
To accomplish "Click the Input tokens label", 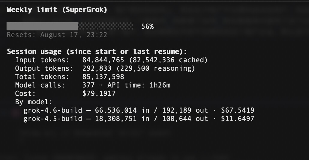I will tap(42, 60).
